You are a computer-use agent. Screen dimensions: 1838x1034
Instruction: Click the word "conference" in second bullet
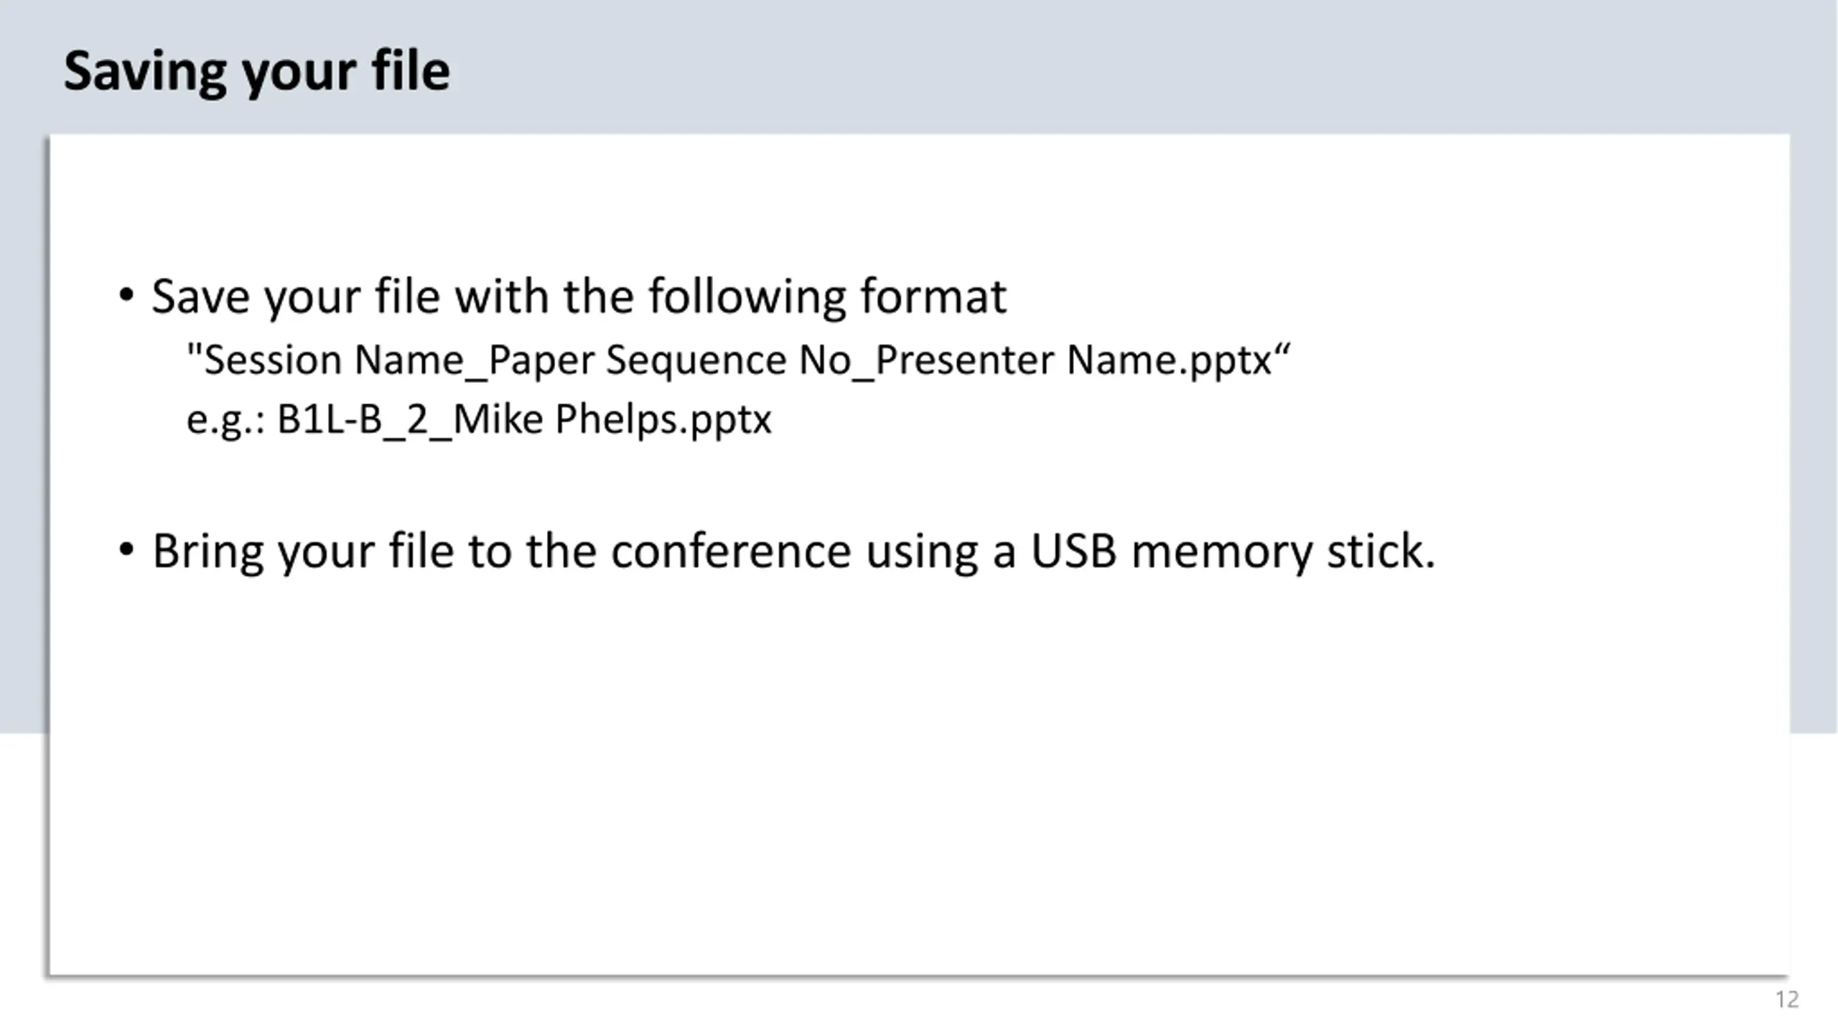point(731,551)
